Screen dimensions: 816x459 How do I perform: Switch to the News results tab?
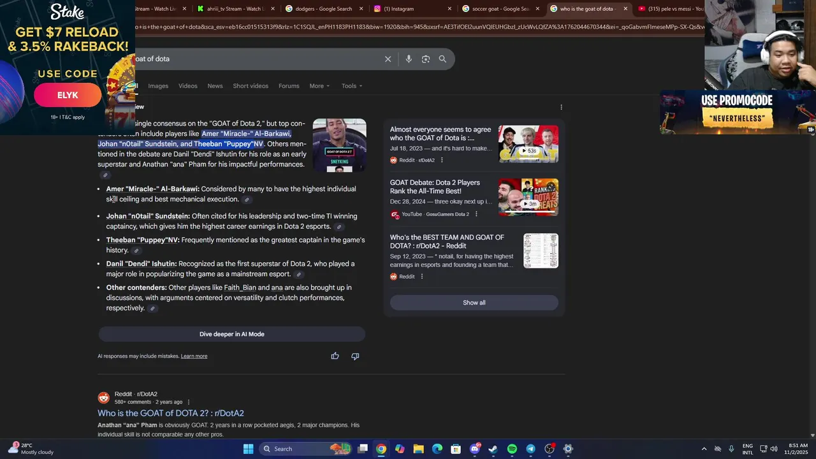click(x=215, y=86)
